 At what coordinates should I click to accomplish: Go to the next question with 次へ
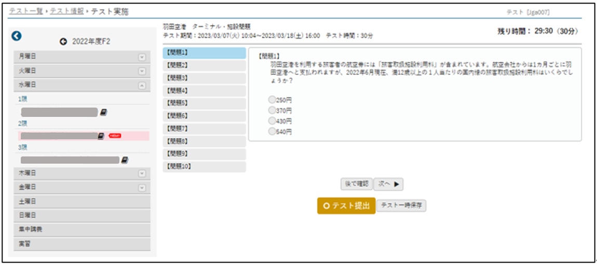[x=388, y=184]
